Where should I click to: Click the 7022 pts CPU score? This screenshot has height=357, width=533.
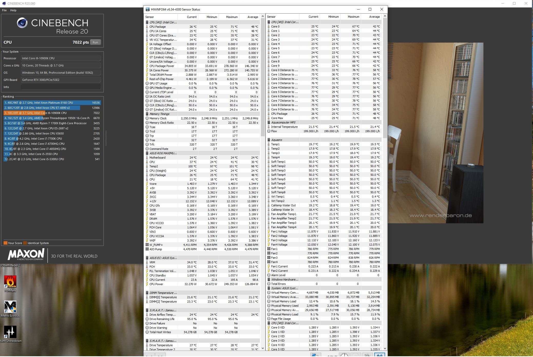click(81, 42)
